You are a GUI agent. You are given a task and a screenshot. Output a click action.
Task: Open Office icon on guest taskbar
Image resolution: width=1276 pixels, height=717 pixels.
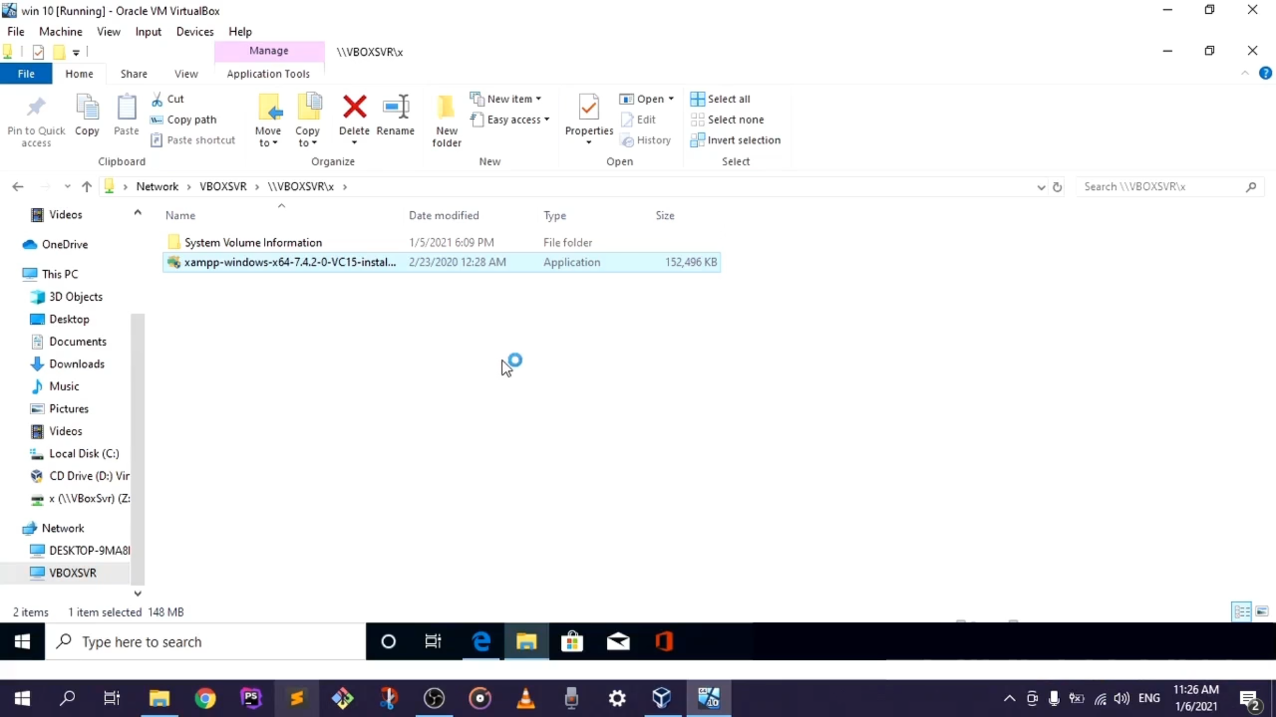pyautogui.click(x=664, y=641)
